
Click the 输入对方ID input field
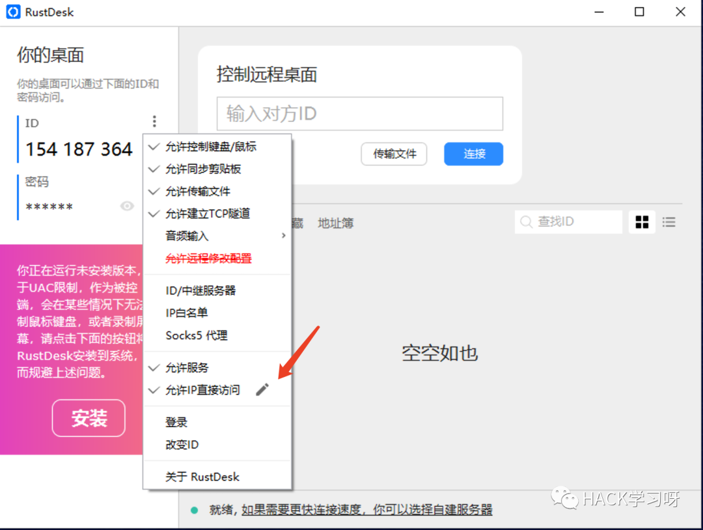(x=359, y=113)
